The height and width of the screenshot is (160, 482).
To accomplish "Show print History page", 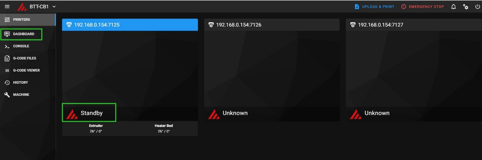I will [20, 83].
